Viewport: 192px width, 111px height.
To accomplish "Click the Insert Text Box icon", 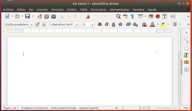I will 165,16.
